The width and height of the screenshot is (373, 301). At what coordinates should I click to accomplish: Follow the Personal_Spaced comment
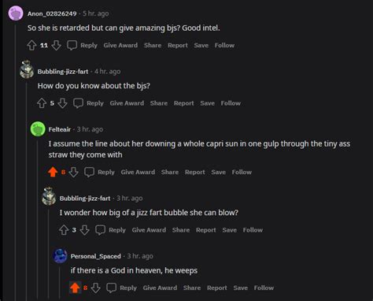[x=264, y=288]
